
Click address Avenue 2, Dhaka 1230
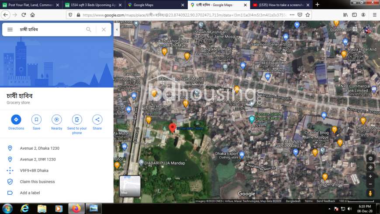pyautogui.click(x=39, y=148)
